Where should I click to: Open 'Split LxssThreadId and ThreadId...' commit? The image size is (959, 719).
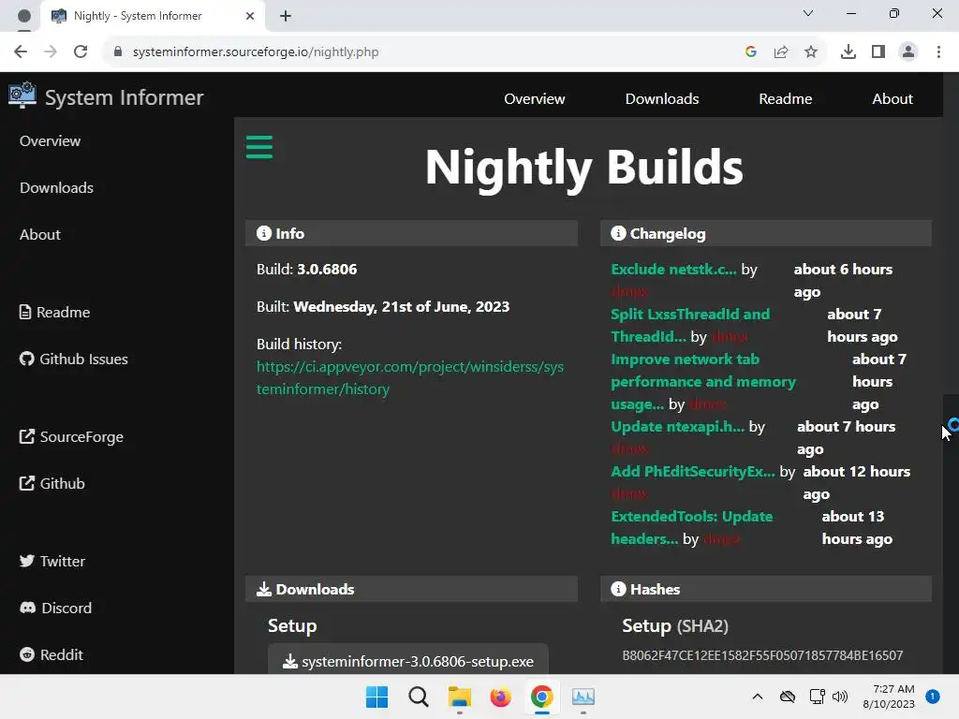coord(690,325)
